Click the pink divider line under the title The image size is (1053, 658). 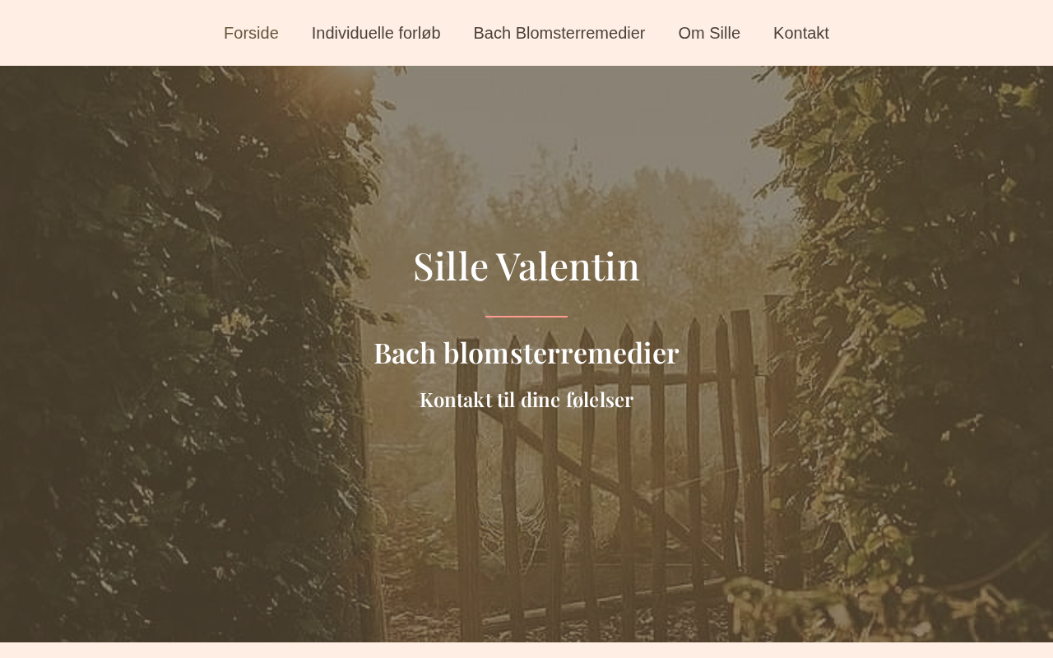526,316
